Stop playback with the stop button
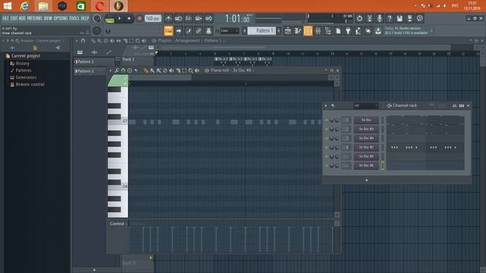The height and width of the screenshot is (273, 486). pyautogui.click(x=129, y=18)
